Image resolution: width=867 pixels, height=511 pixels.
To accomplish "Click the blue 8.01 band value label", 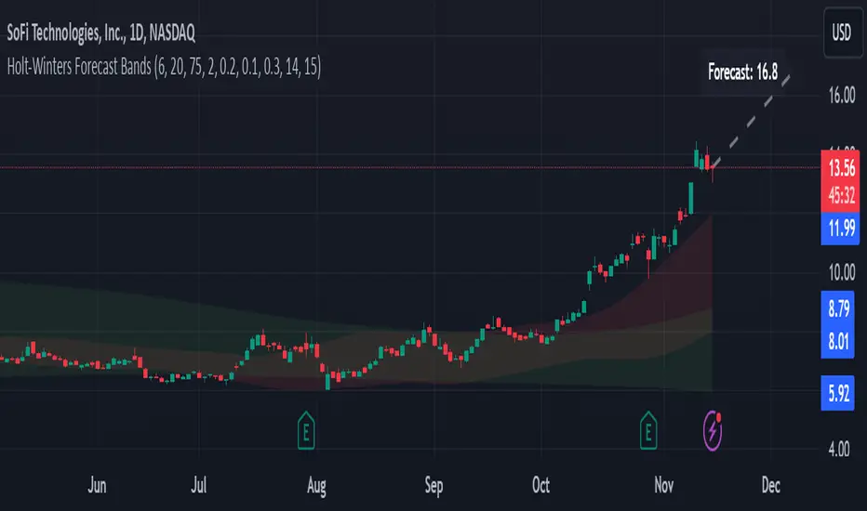I will (838, 341).
